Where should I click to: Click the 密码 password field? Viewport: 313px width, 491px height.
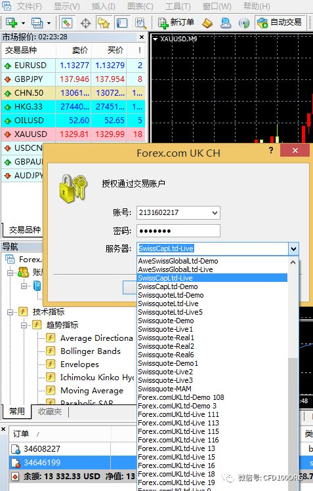point(178,231)
